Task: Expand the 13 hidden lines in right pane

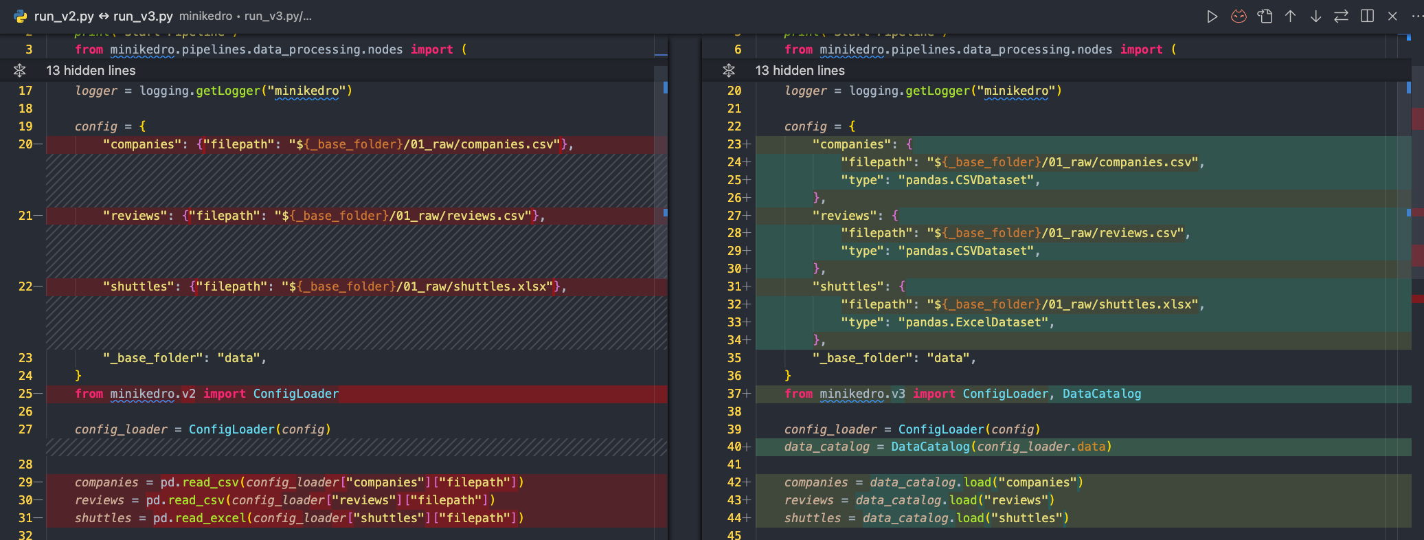Action: 800,70
